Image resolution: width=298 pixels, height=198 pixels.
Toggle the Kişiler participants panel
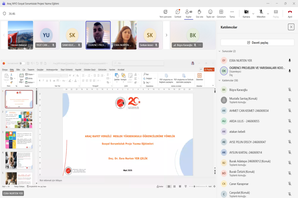[x=189, y=14]
